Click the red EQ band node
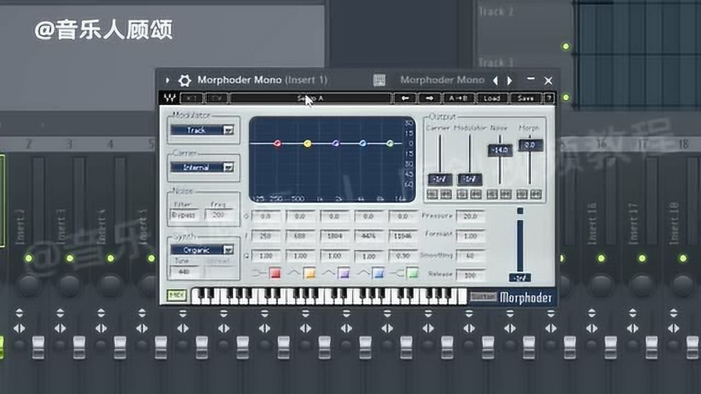The height and width of the screenshot is (394, 701). coord(278,143)
